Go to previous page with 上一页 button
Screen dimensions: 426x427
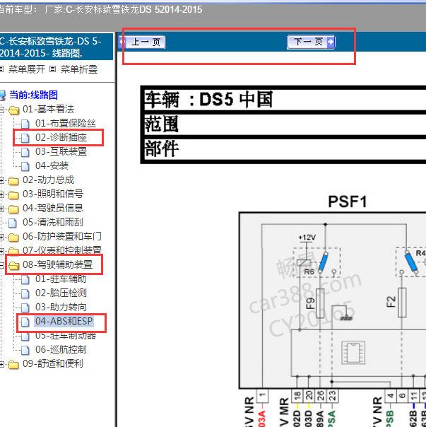click(142, 42)
